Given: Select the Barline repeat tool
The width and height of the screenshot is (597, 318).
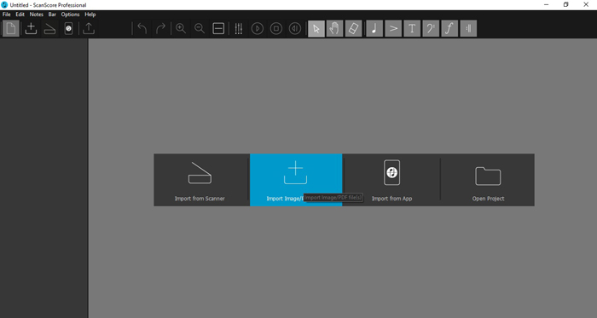Looking at the screenshot, I should click(x=468, y=28).
